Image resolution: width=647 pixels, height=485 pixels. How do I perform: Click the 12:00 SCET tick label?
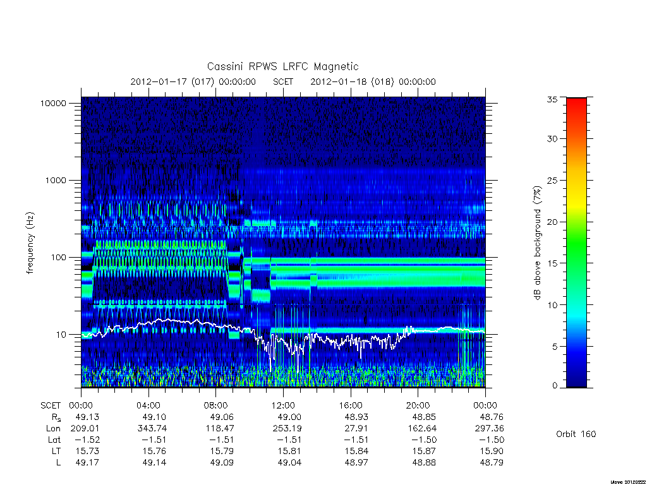pyautogui.click(x=283, y=405)
